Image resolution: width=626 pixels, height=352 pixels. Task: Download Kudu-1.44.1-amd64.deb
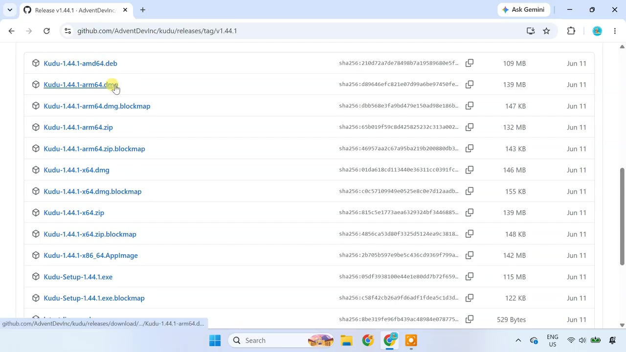[x=80, y=63]
